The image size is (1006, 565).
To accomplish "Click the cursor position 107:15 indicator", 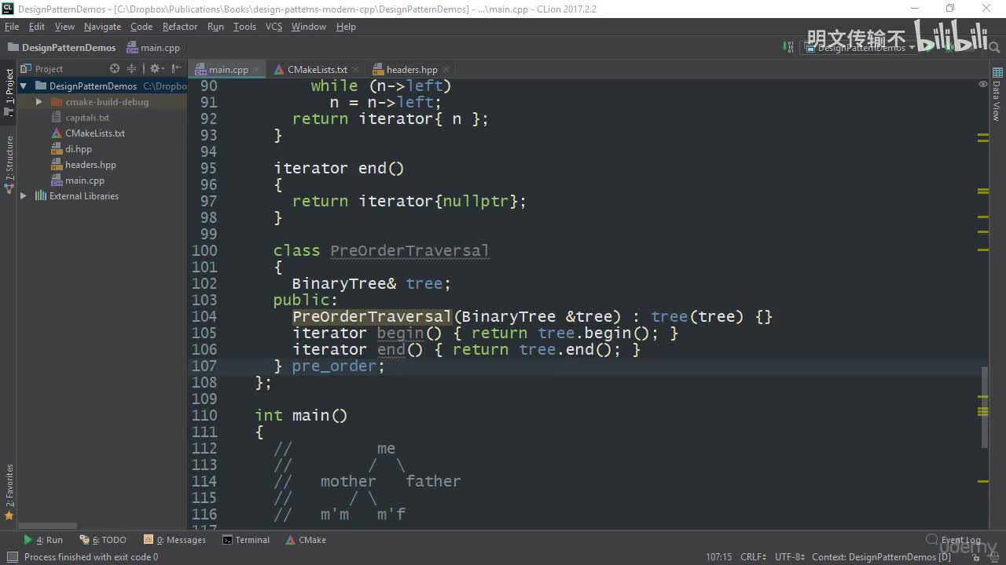I will pos(718,557).
